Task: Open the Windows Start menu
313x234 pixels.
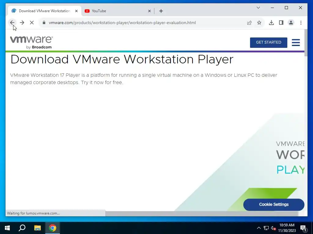Action: [x=7, y=228]
